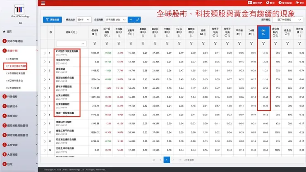Click the globe language switch 繁中
Viewport: 306px width, 172px height.
click(x=270, y=3)
